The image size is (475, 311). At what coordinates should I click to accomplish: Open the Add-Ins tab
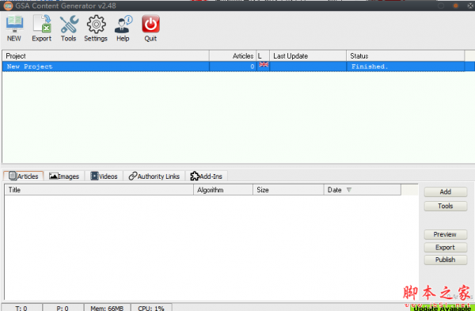[x=207, y=176]
